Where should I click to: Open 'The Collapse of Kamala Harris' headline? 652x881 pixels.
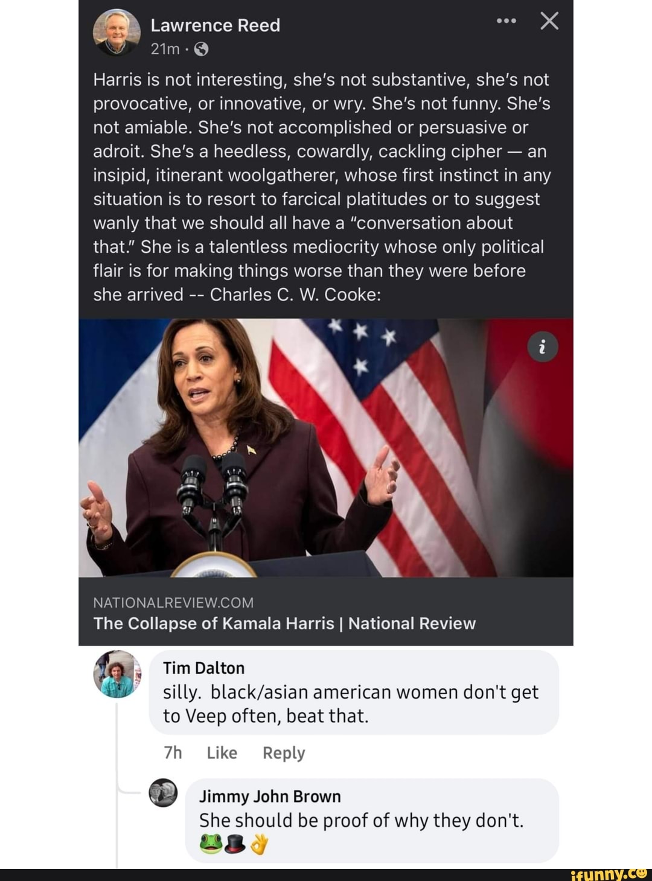pos(284,623)
